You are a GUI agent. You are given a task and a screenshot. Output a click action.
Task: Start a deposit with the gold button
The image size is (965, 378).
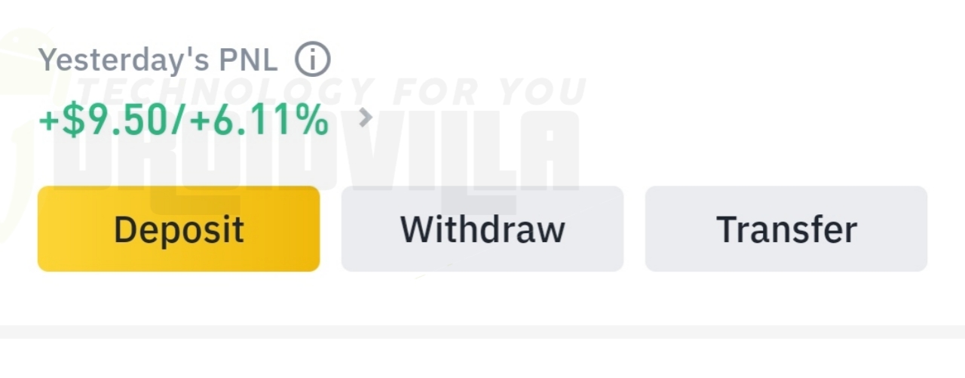click(179, 229)
